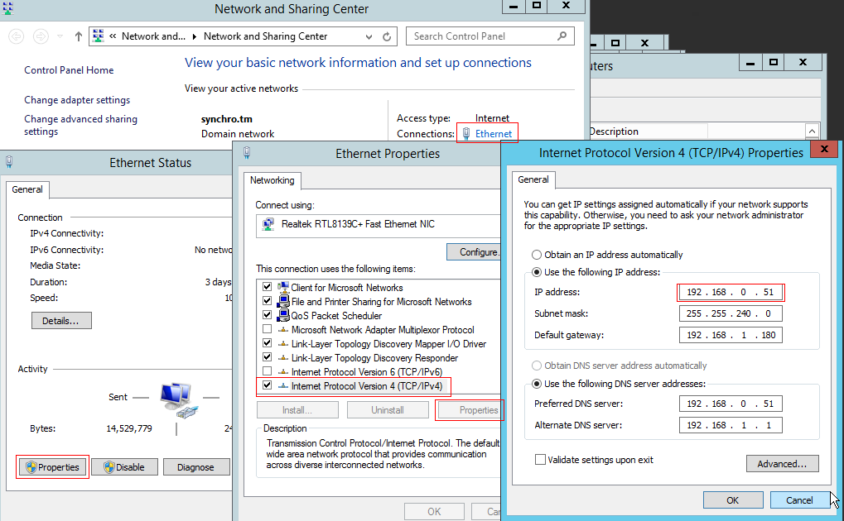Click the Ethernet Status title bar icon
This screenshot has width=844, height=521.
click(x=9, y=162)
